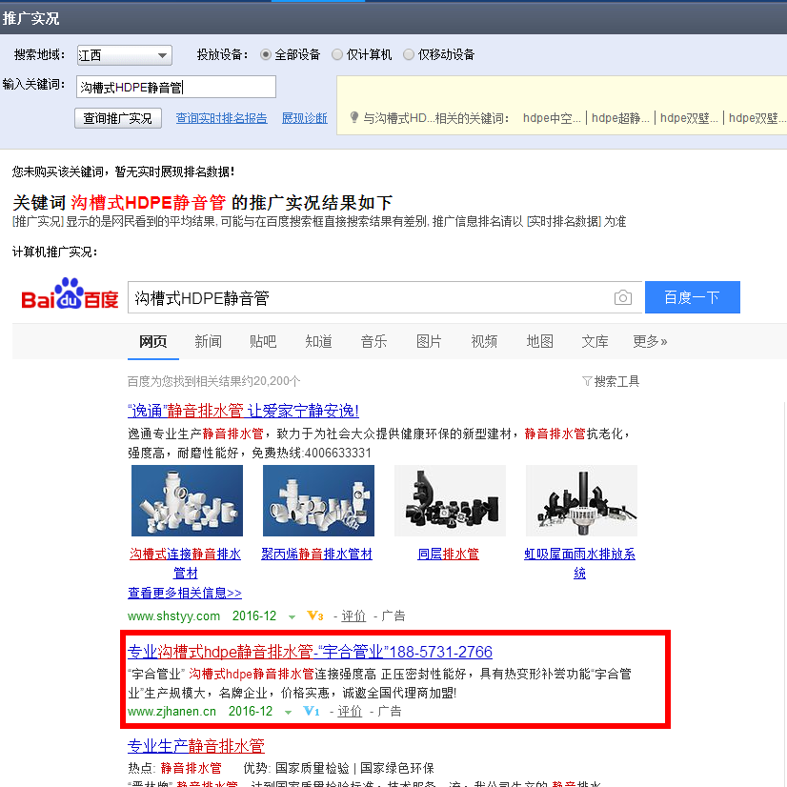Switch to the 文库 tab

(595, 342)
